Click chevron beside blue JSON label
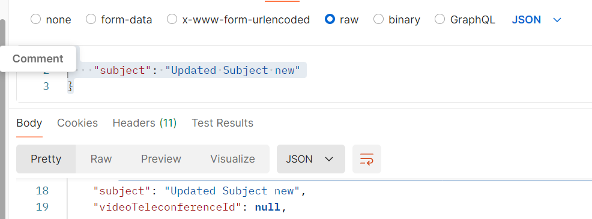Viewport: 592px width, 219px height. [x=557, y=20]
